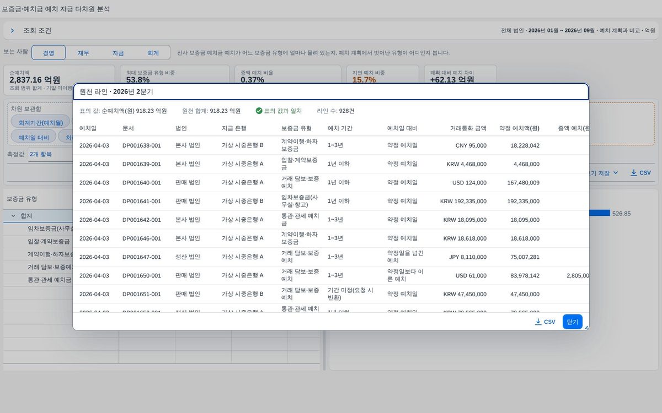Click the 입찰·계약보증금 type cell in dialog
This screenshot has width=662, height=413.
[300, 164]
